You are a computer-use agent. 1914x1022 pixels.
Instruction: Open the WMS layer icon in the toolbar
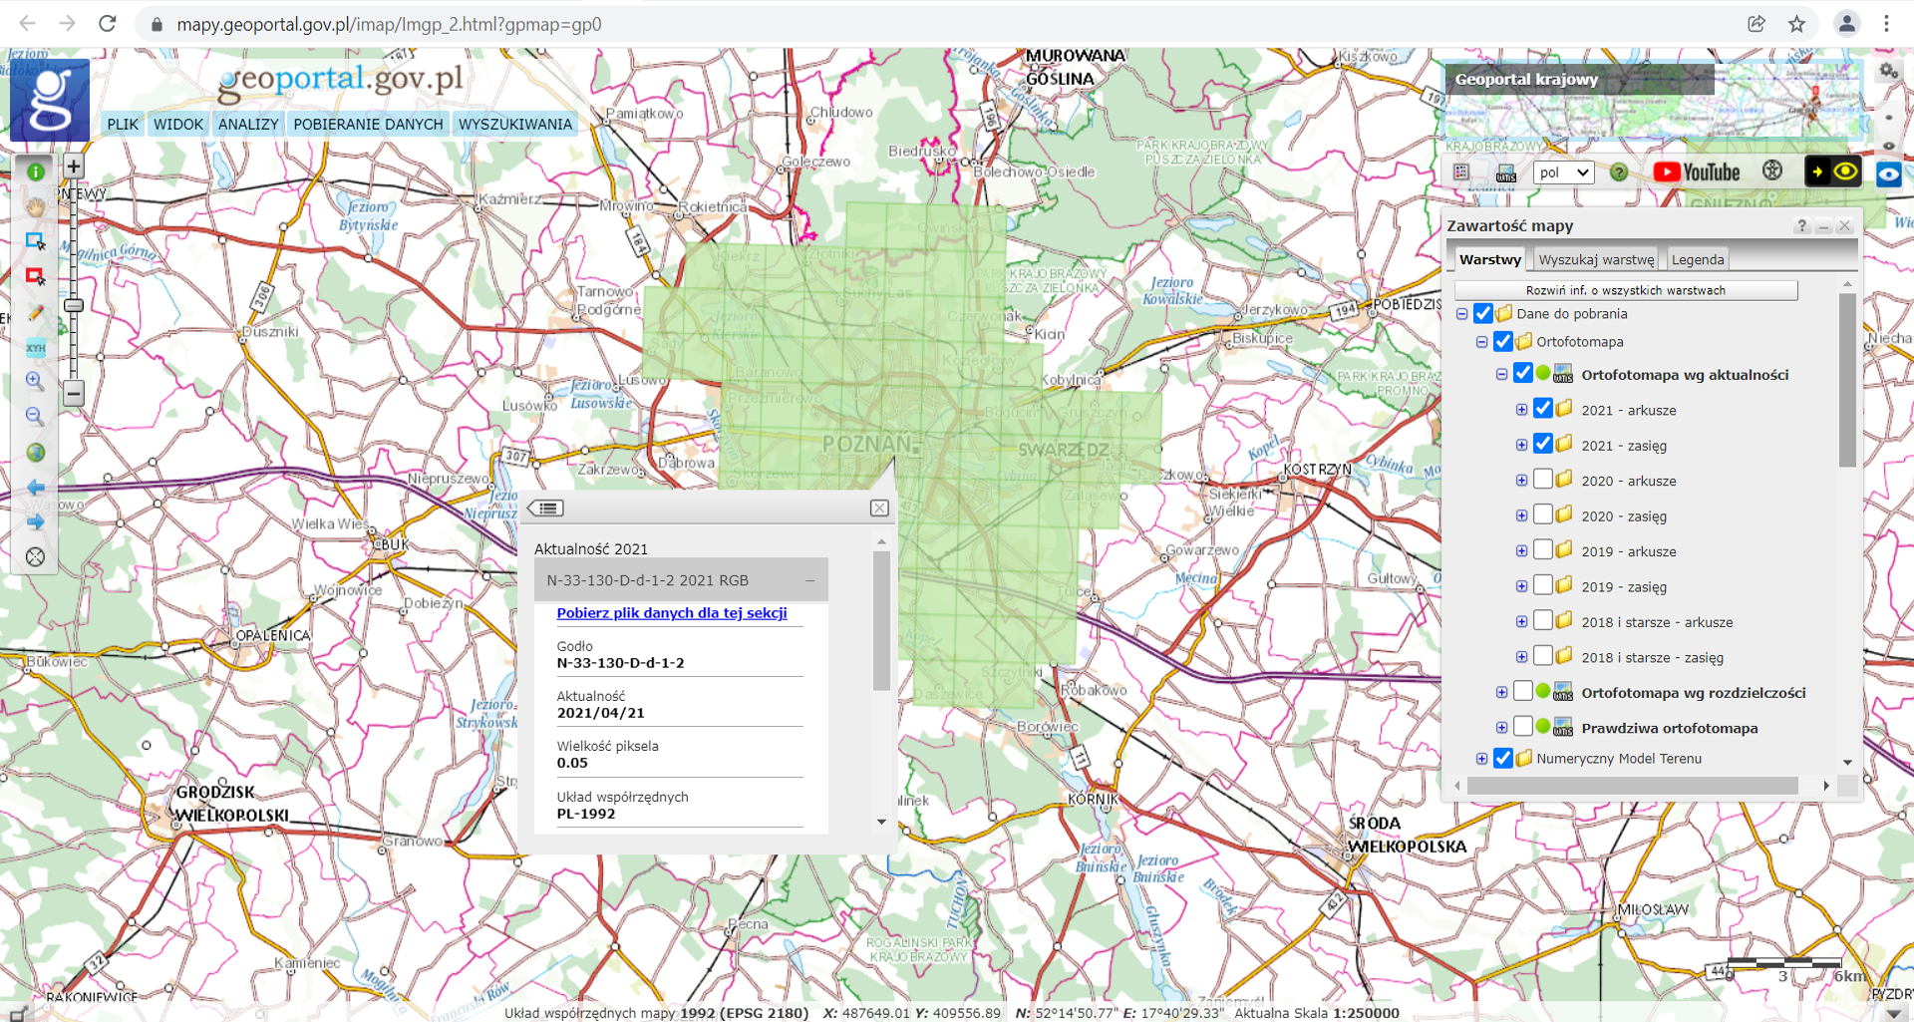(x=1506, y=173)
